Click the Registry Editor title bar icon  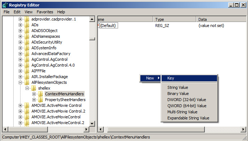[5, 5]
